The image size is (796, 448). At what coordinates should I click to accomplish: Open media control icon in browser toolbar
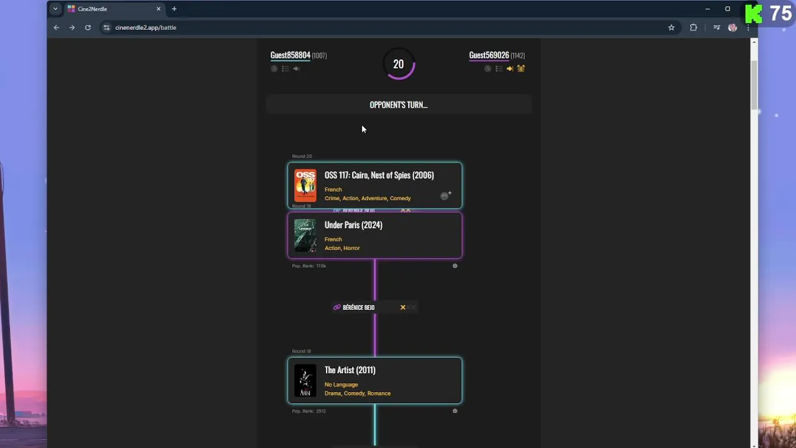(716, 27)
